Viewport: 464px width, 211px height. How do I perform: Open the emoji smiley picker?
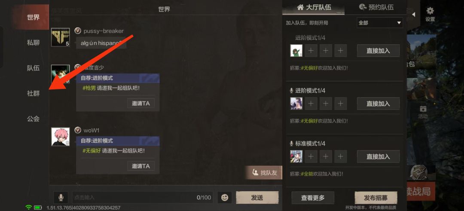[x=225, y=197]
